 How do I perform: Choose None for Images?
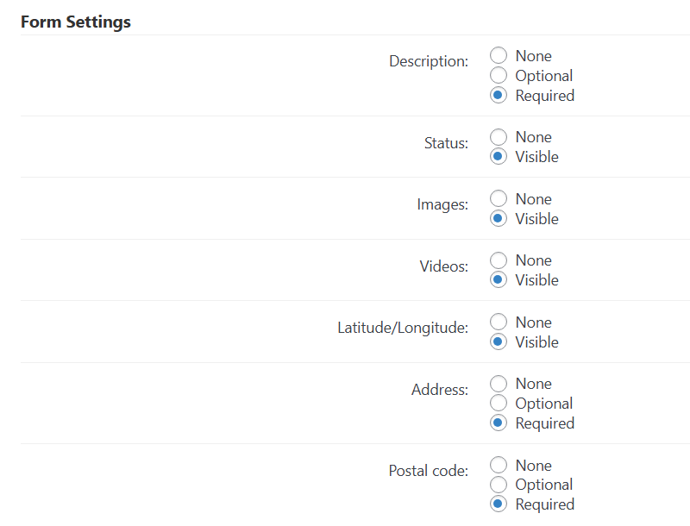click(499, 198)
